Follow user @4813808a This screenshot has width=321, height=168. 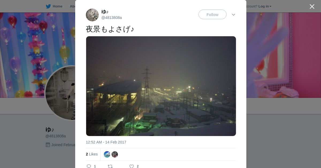212,14
